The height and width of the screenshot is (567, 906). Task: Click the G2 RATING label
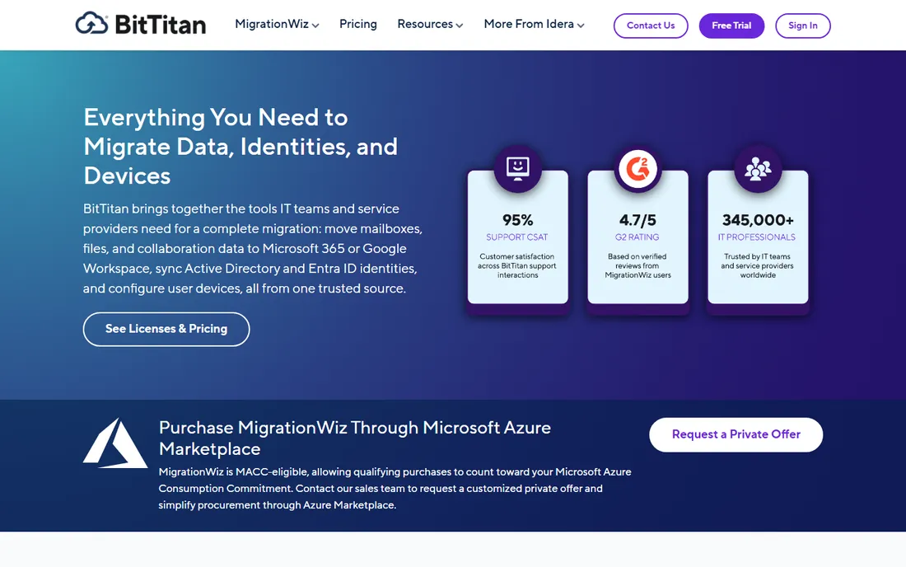pyautogui.click(x=637, y=237)
